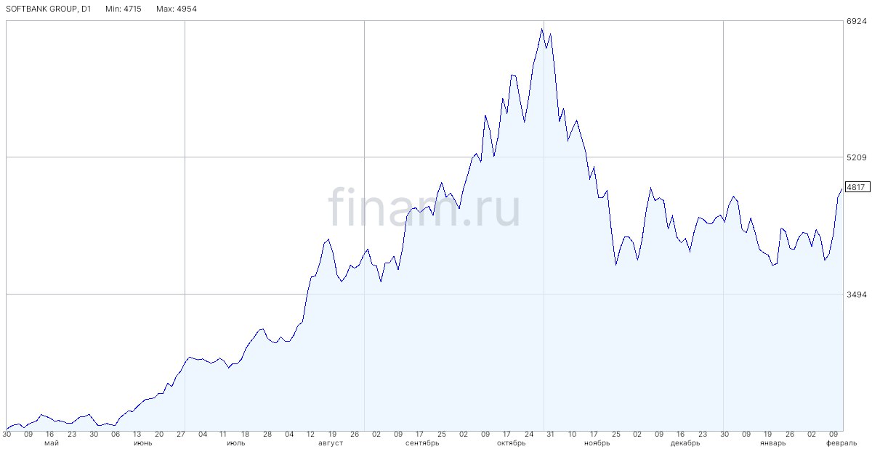This screenshot has width=872, height=457.
Task: Click the Min: 4715 value
Action: [124, 9]
